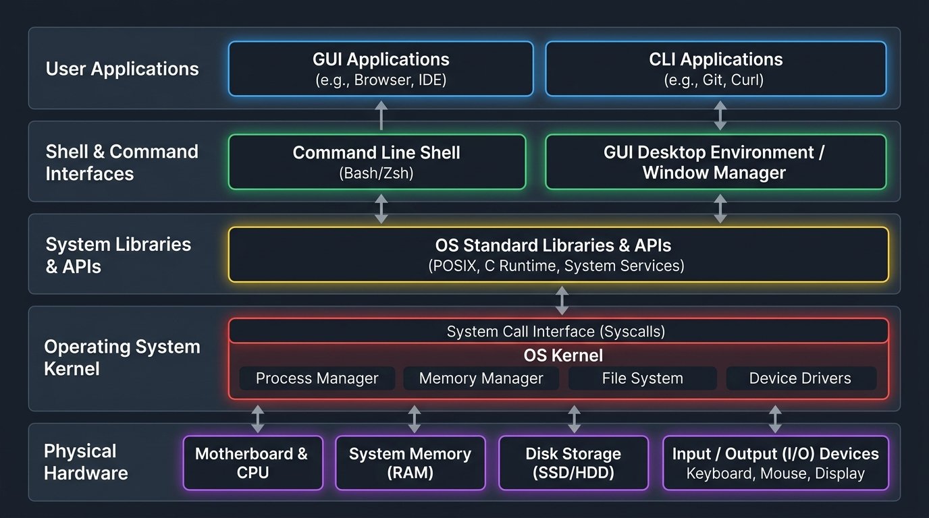Click the "Operating System Kernel" layer label

point(122,357)
